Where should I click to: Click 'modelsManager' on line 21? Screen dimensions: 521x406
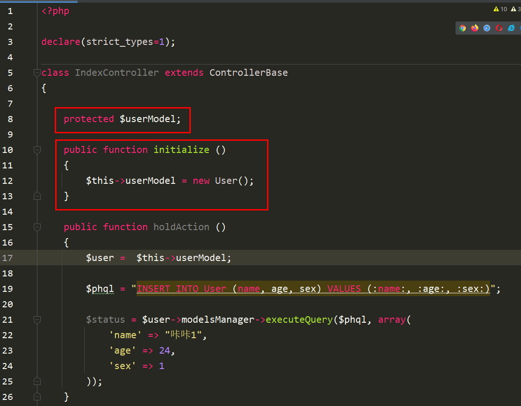pyautogui.click(x=217, y=319)
